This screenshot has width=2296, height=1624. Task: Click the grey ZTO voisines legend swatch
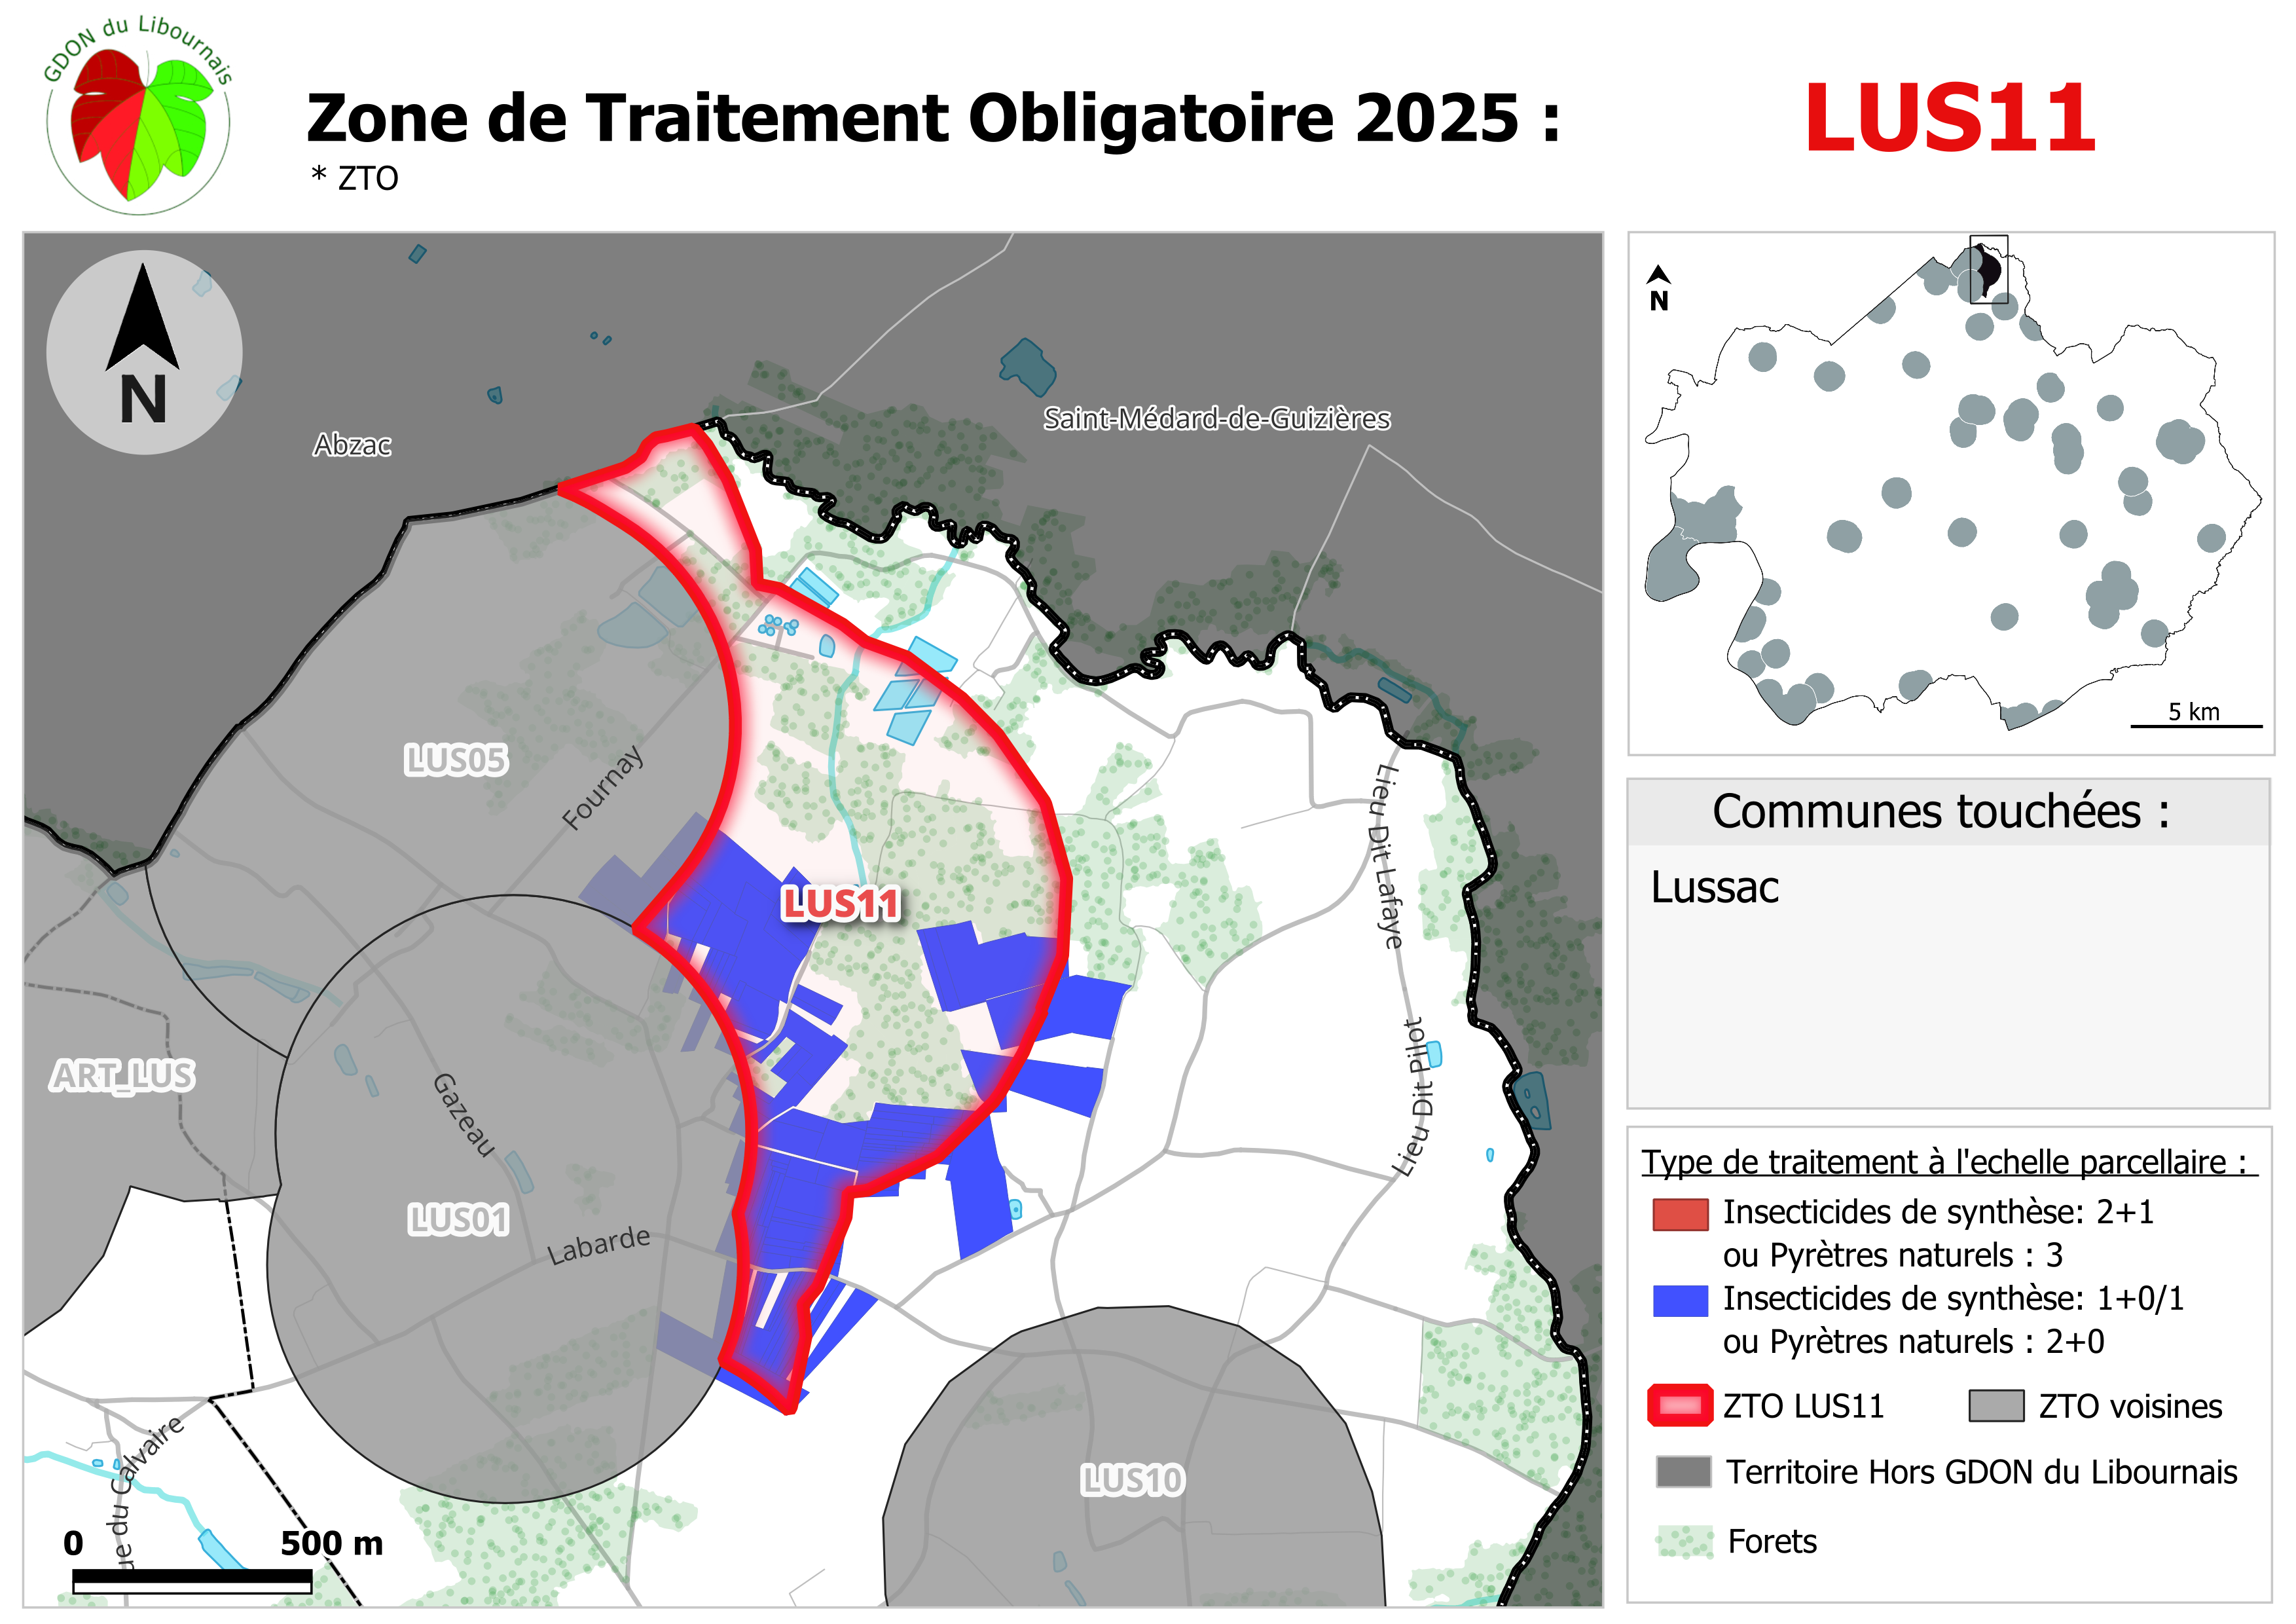(1996, 1406)
